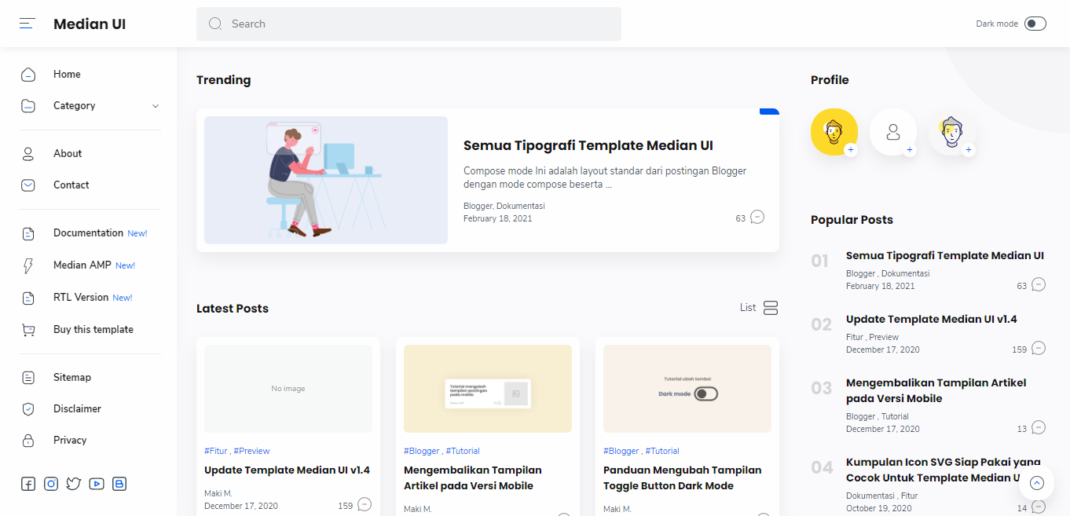Click the comment icon beside 159 in Latest Posts
The width and height of the screenshot is (1070, 516).
point(365,505)
